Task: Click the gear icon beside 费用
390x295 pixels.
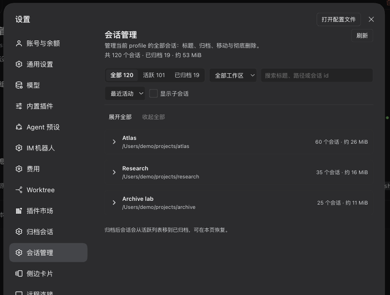Action: point(19,169)
